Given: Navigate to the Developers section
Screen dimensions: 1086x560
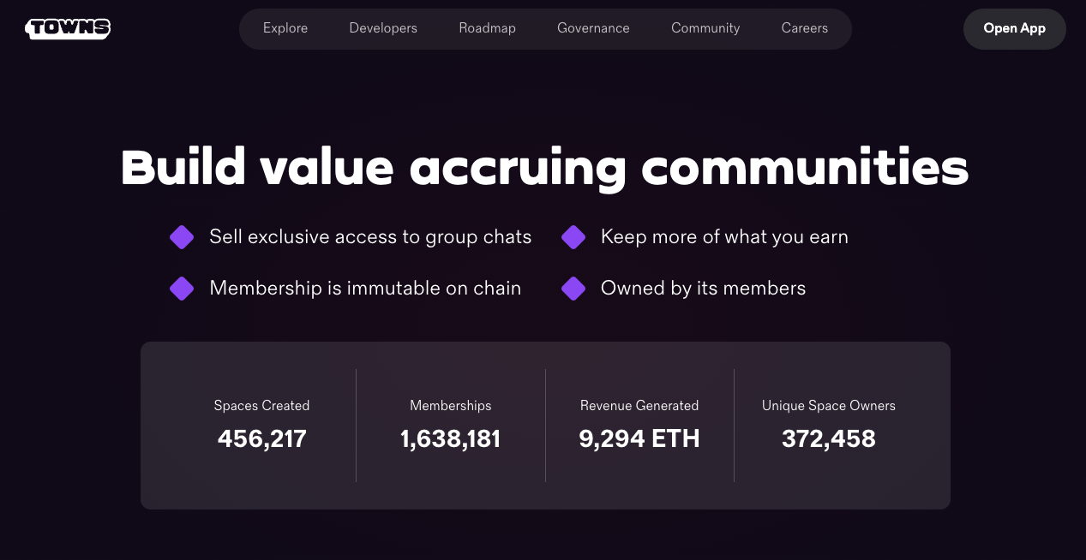Looking at the screenshot, I should click(x=382, y=28).
